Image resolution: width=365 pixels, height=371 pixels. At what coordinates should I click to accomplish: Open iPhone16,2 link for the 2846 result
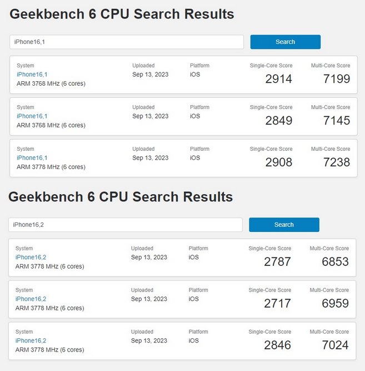(31, 341)
